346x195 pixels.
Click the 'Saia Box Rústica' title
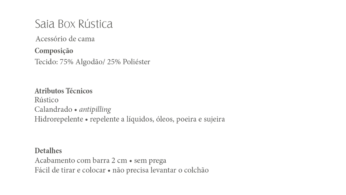pyautogui.click(x=74, y=24)
